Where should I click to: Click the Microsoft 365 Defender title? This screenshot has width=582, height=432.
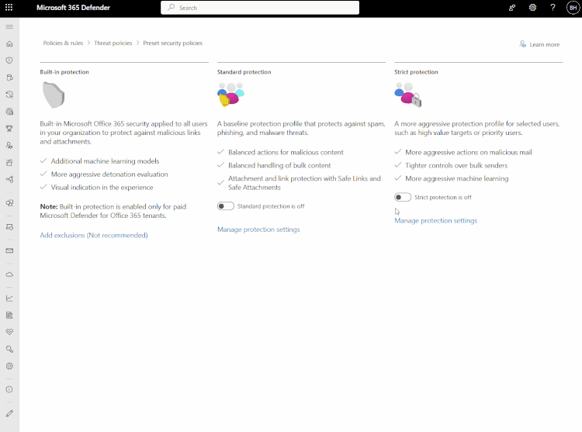73,8
